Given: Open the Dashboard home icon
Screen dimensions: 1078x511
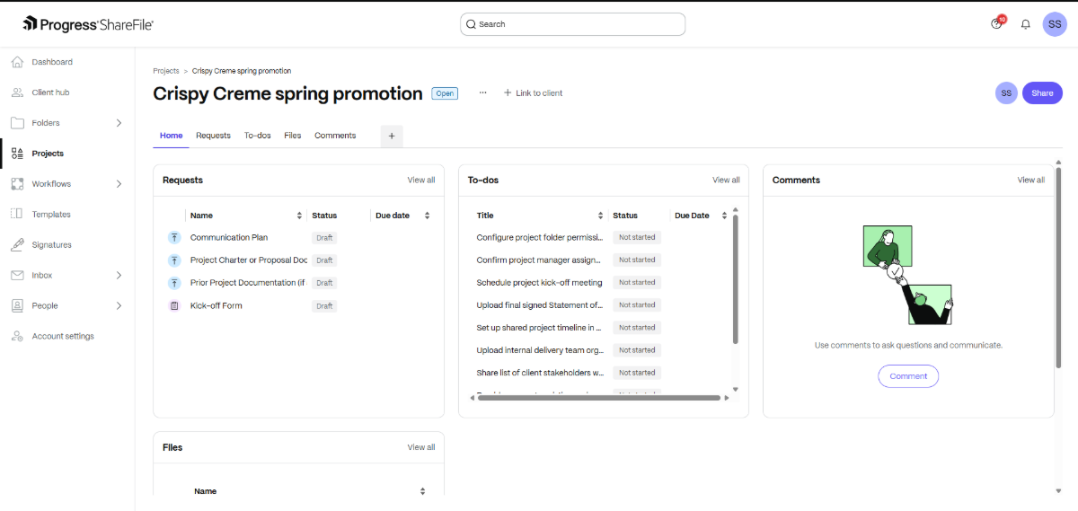Looking at the screenshot, I should coord(17,62).
